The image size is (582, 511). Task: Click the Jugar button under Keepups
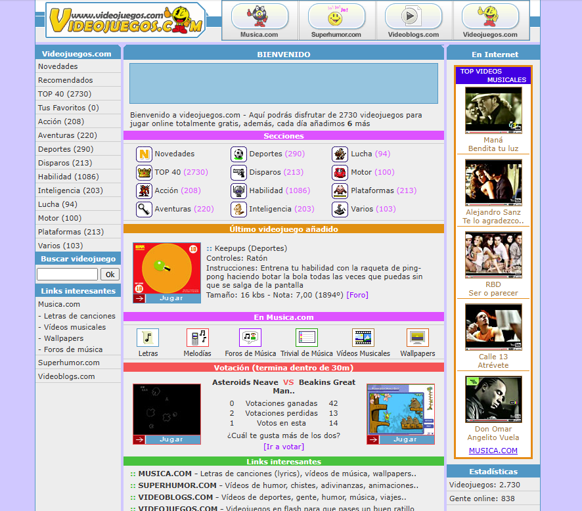point(172,298)
